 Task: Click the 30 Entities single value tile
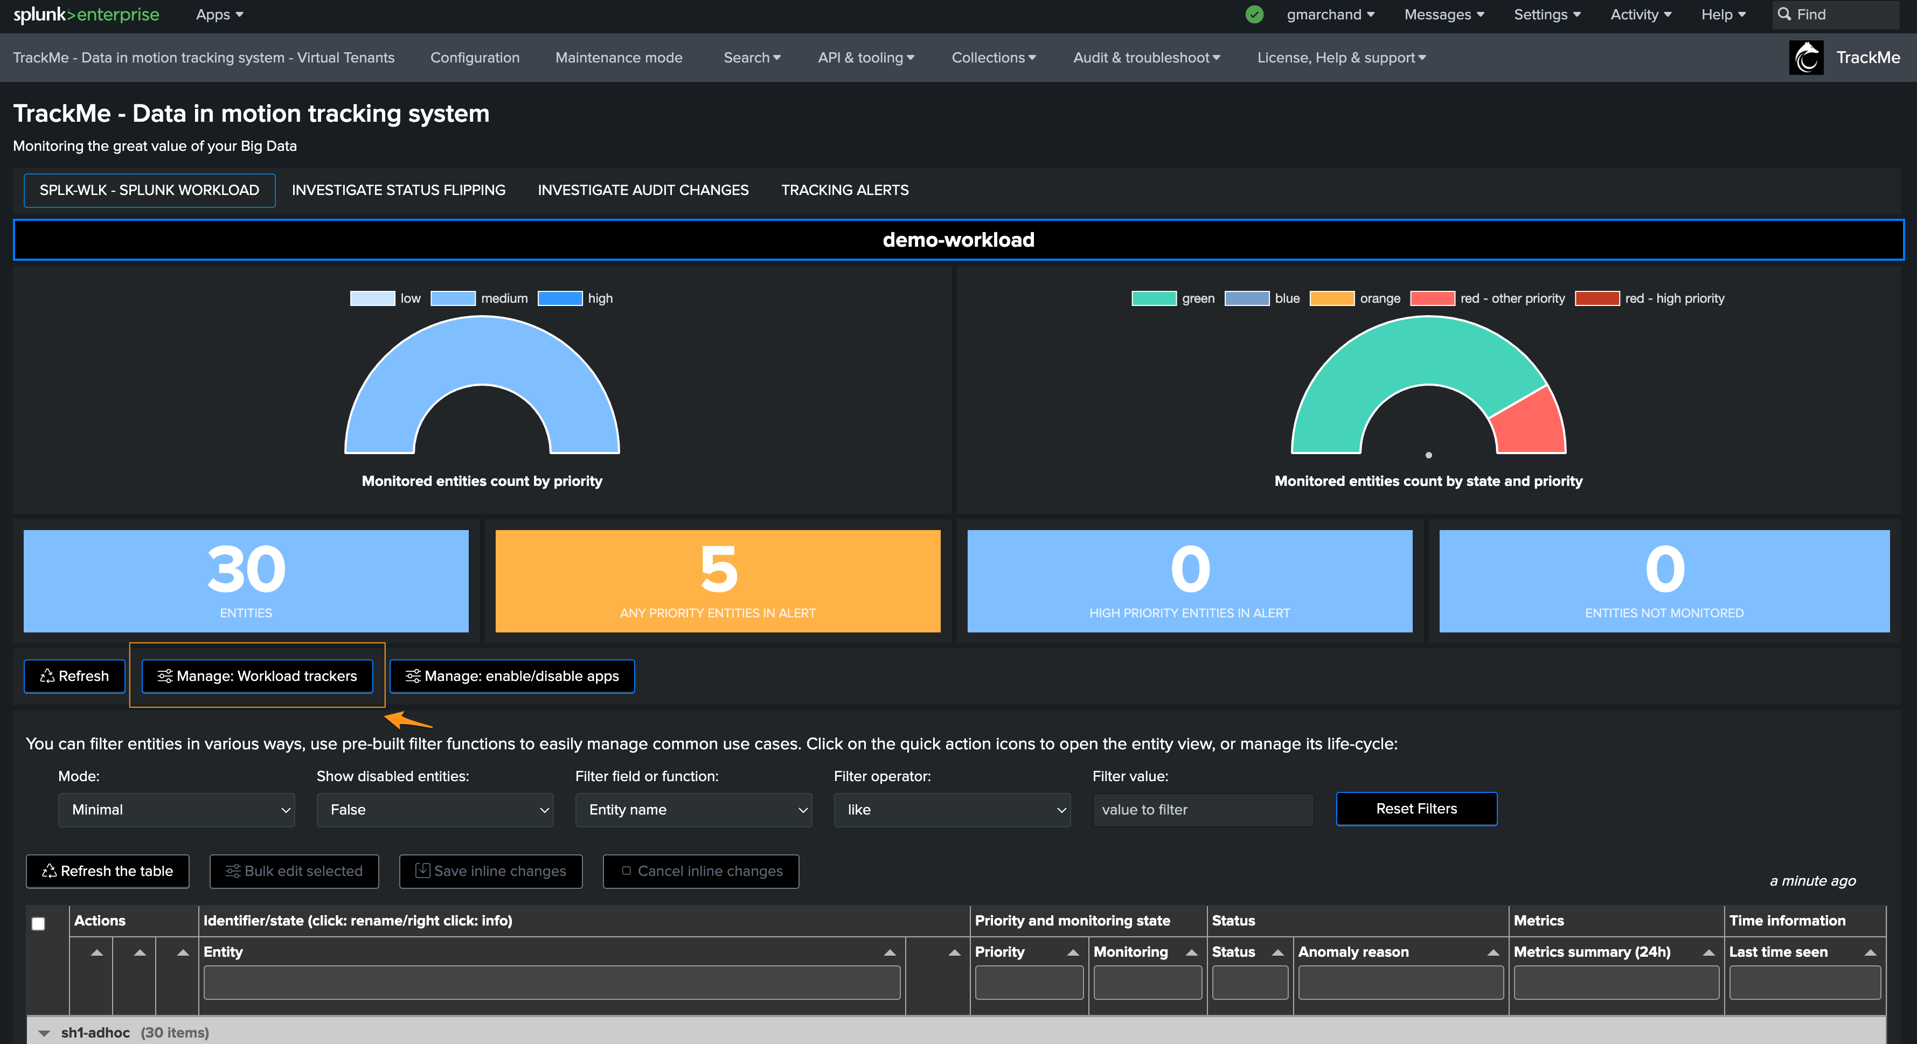(246, 580)
